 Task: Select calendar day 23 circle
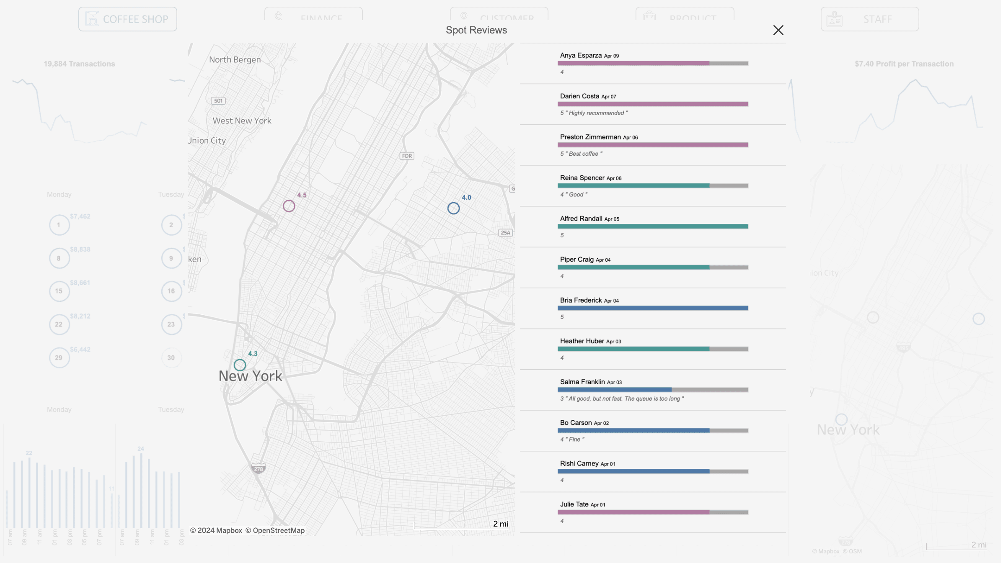click(171, 324)
